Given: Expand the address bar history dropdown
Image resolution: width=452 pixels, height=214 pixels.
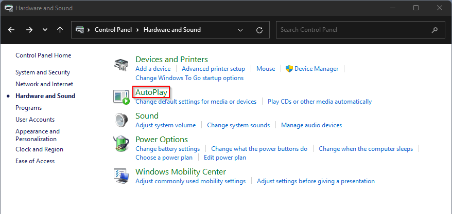Looking at the screenshot, I should (240, 30).
